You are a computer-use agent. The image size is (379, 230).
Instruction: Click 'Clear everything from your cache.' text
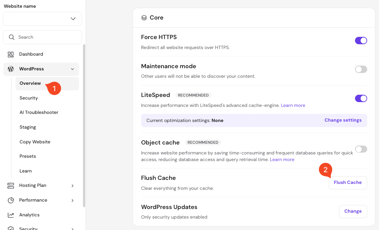[177, 188]
